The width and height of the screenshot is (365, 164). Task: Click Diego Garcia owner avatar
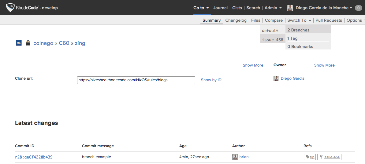(x=276, y=78)
